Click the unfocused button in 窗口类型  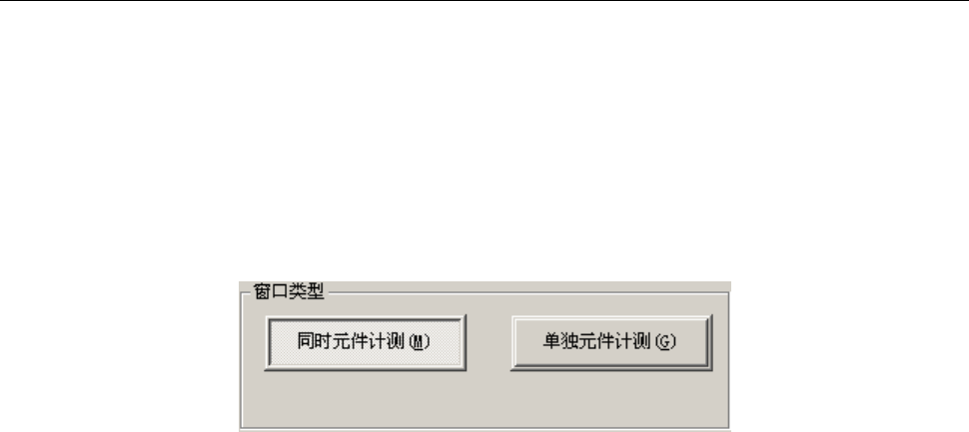[x=611, y=342]
